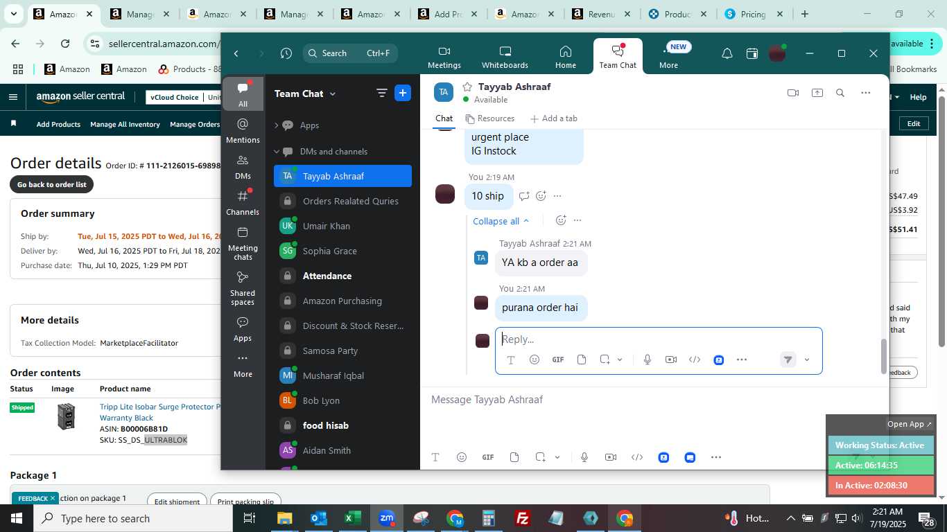947x532 pixels.
Task: Open send options dropdown in the reply box
Action: coord(807,360)
